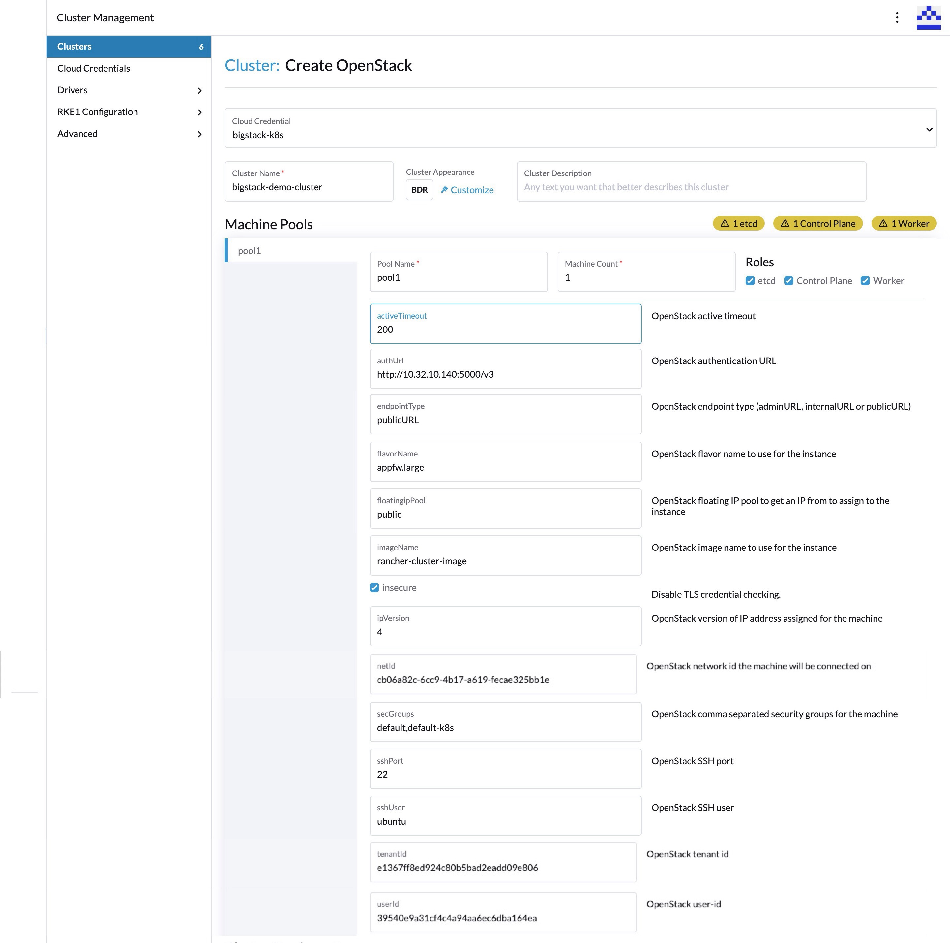Click the imageName input field
The width and height of the screenshot is (950, 943).
[x=505, y=555]
